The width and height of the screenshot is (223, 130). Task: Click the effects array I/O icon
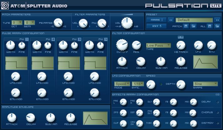[x=217, y=94]
